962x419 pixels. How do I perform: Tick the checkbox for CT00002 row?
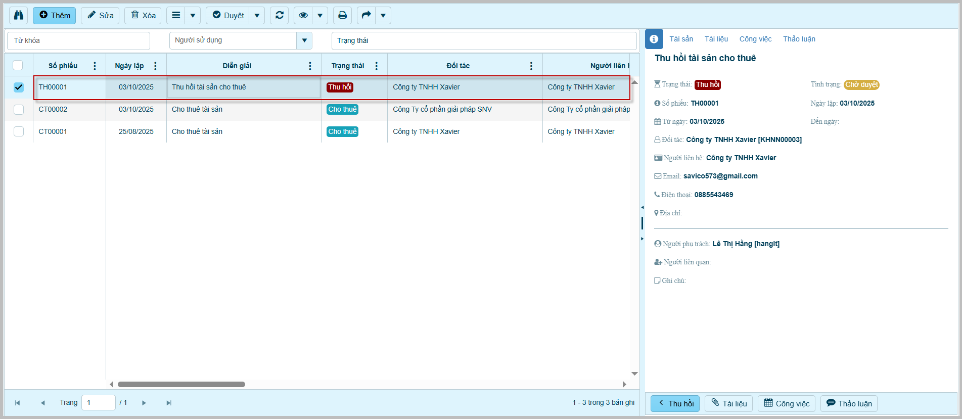point(19,109)
